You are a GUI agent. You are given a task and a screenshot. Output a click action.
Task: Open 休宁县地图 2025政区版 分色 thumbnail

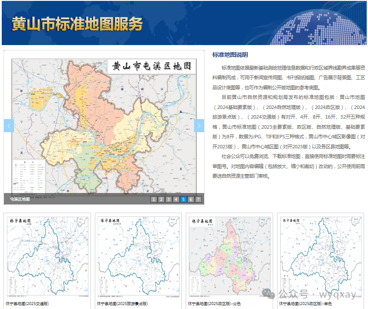(x=230, y=256)
